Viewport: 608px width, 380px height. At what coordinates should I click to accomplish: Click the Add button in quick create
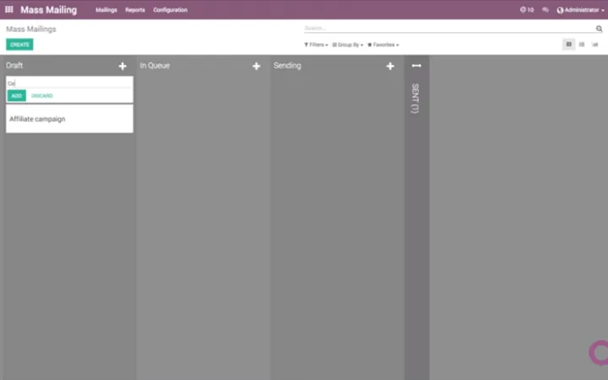pos(17,95)
